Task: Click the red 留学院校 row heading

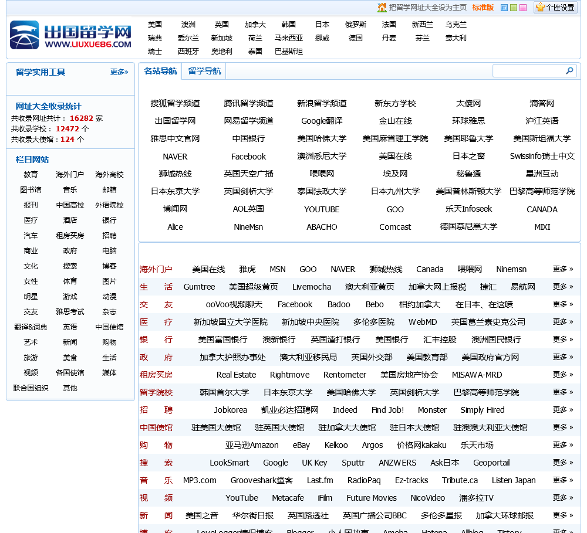Action: click(156, 392)
